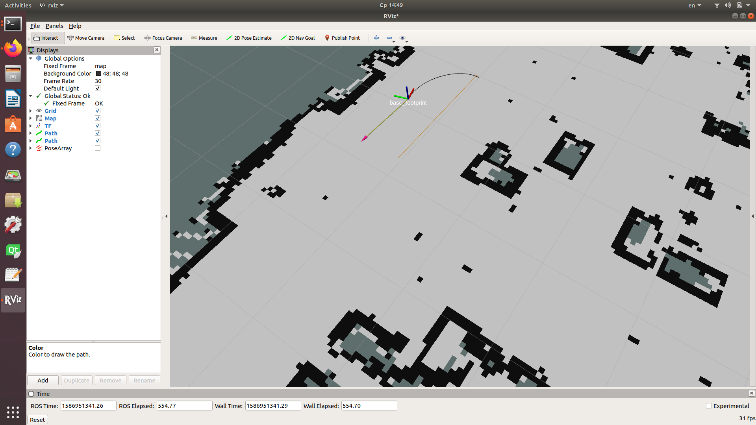Add a new tool with plus icon
The height and width of the screenshot is (425, 756).
coord(376,38)
